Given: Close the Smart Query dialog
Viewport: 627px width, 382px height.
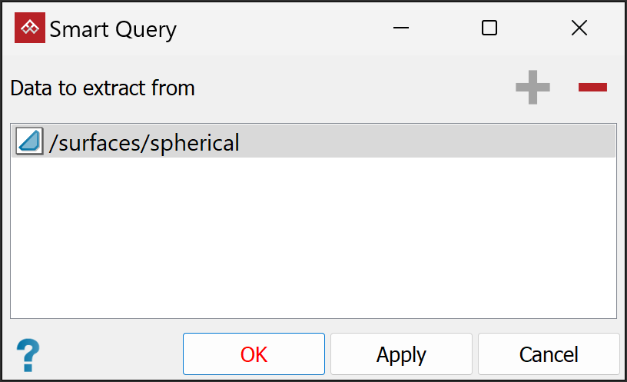Looking at the screenshot, I should [579, 28].
